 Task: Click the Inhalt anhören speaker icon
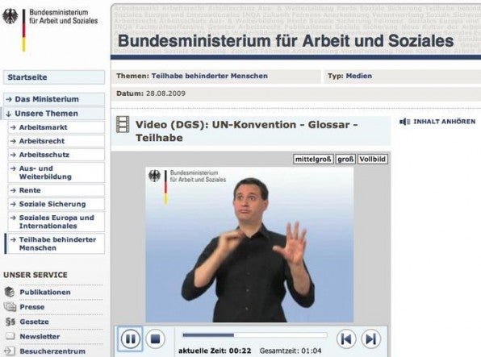[405, 122]
